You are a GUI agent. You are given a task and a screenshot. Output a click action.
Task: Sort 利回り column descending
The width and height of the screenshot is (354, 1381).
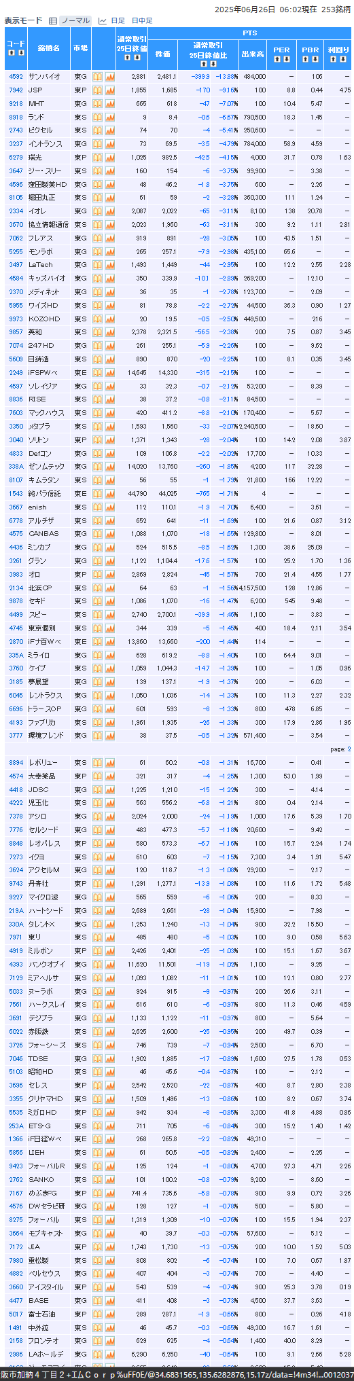click(341, 59)
